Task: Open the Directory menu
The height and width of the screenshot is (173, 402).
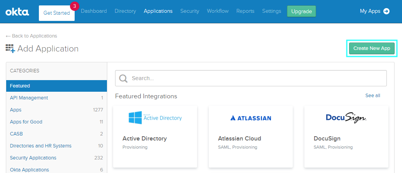Action: (125, 11)
